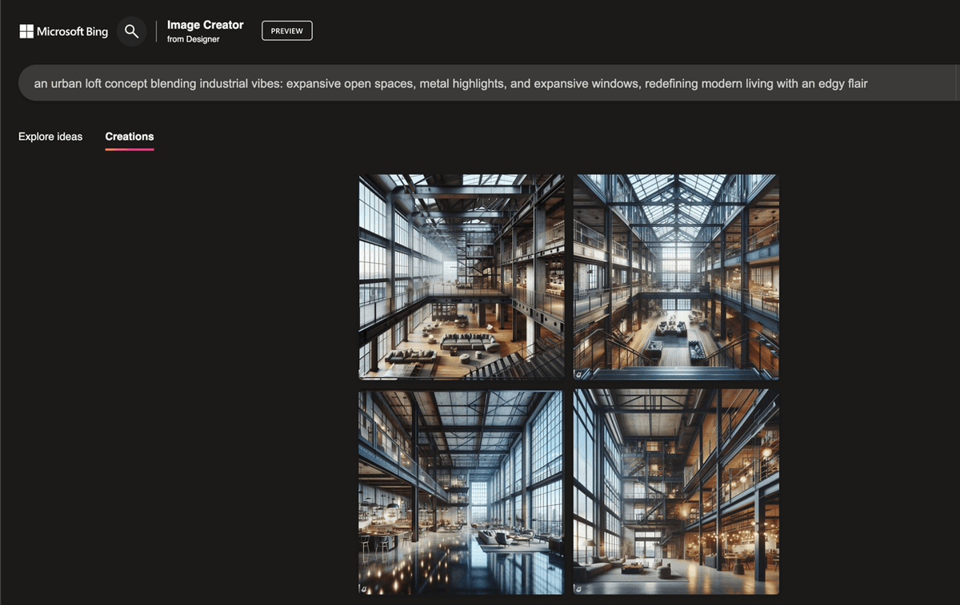
Task: Open the Image Creator title link
Action: point(205,25)
